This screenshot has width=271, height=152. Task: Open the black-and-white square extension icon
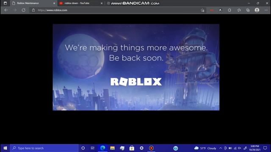tap(221, 10)
